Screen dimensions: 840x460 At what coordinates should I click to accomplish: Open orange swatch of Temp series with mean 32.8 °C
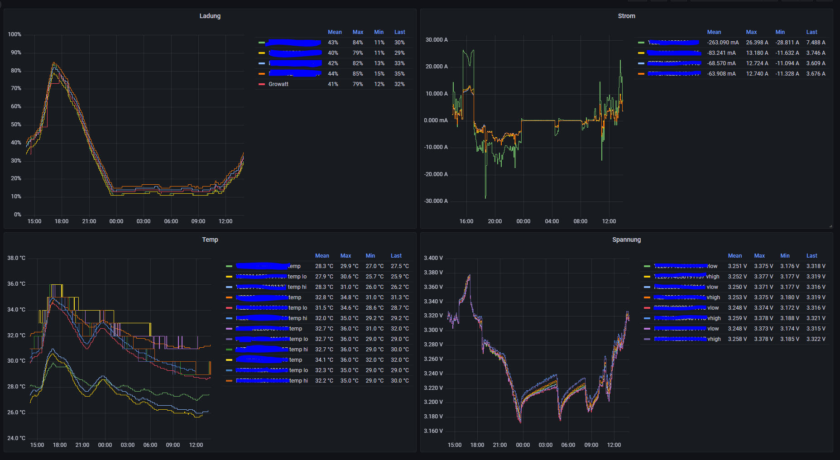[229, 297]
